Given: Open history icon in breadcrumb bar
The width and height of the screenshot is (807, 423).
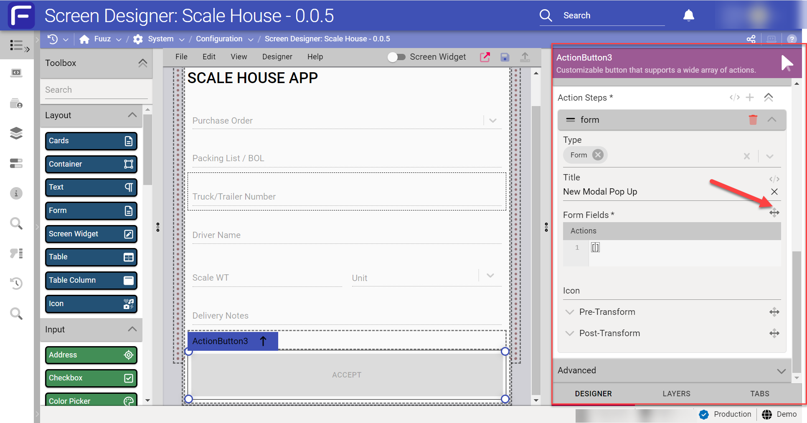Looking at the screenshot, I should click(53, 39).
